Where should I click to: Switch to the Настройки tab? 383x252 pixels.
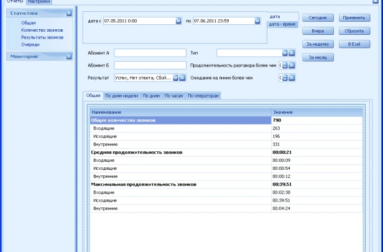click(38, 2)
